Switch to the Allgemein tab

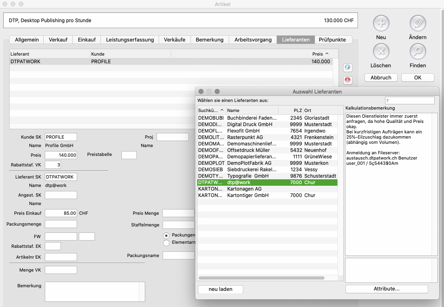click(x=27, y=39)
